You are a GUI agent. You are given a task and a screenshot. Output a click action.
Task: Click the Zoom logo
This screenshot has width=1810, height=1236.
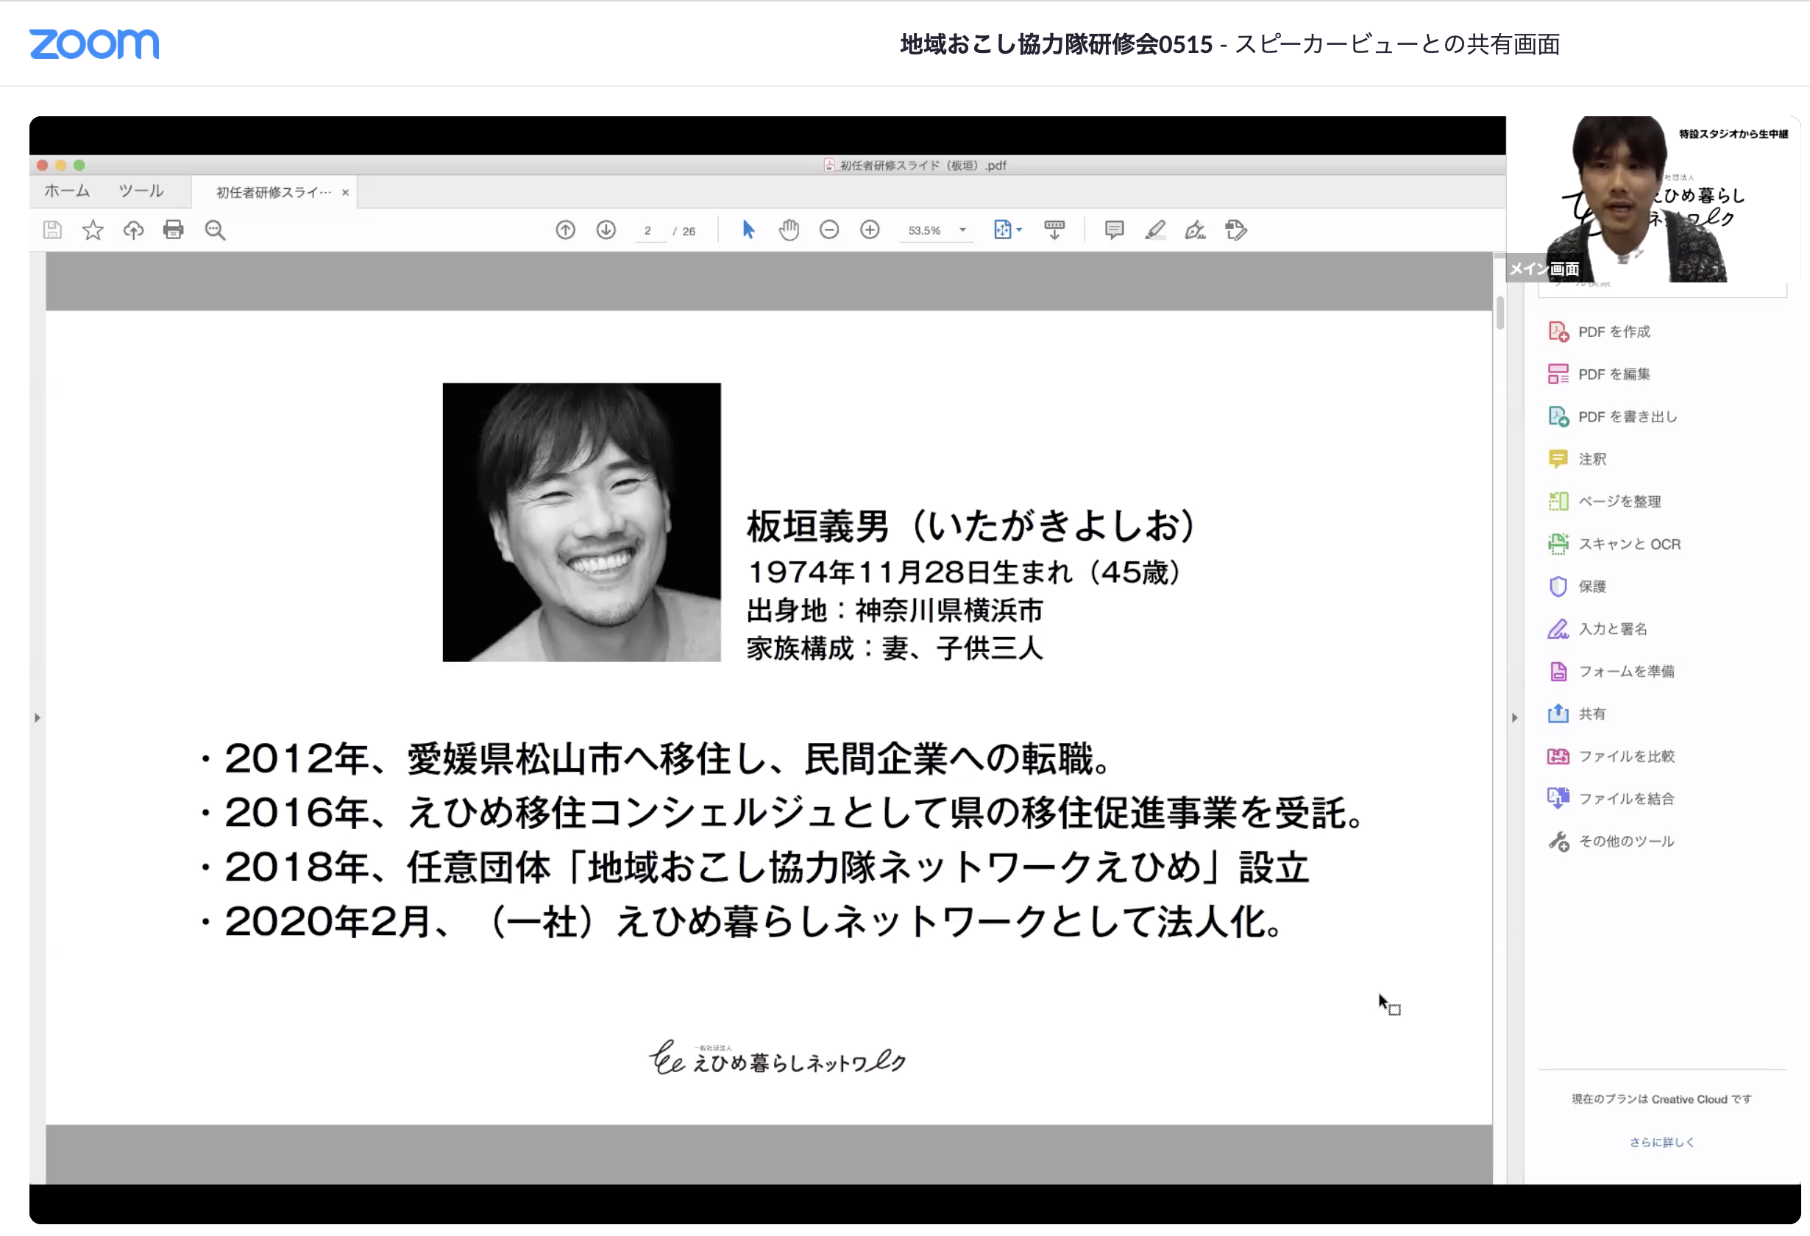click(x=94, y=43)
